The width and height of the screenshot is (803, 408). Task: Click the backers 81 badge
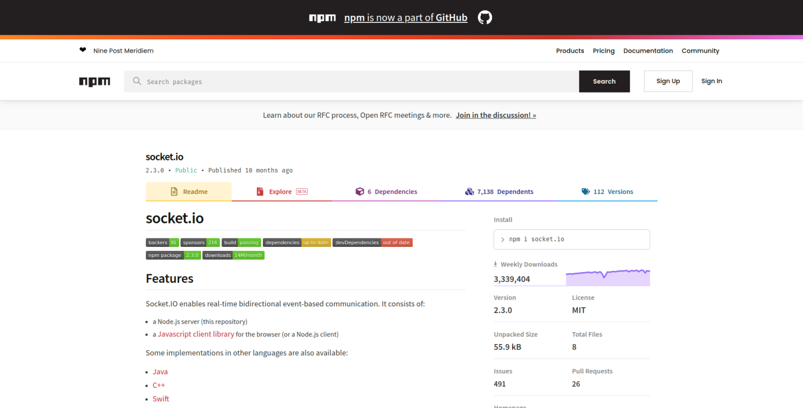click(162, 242)
